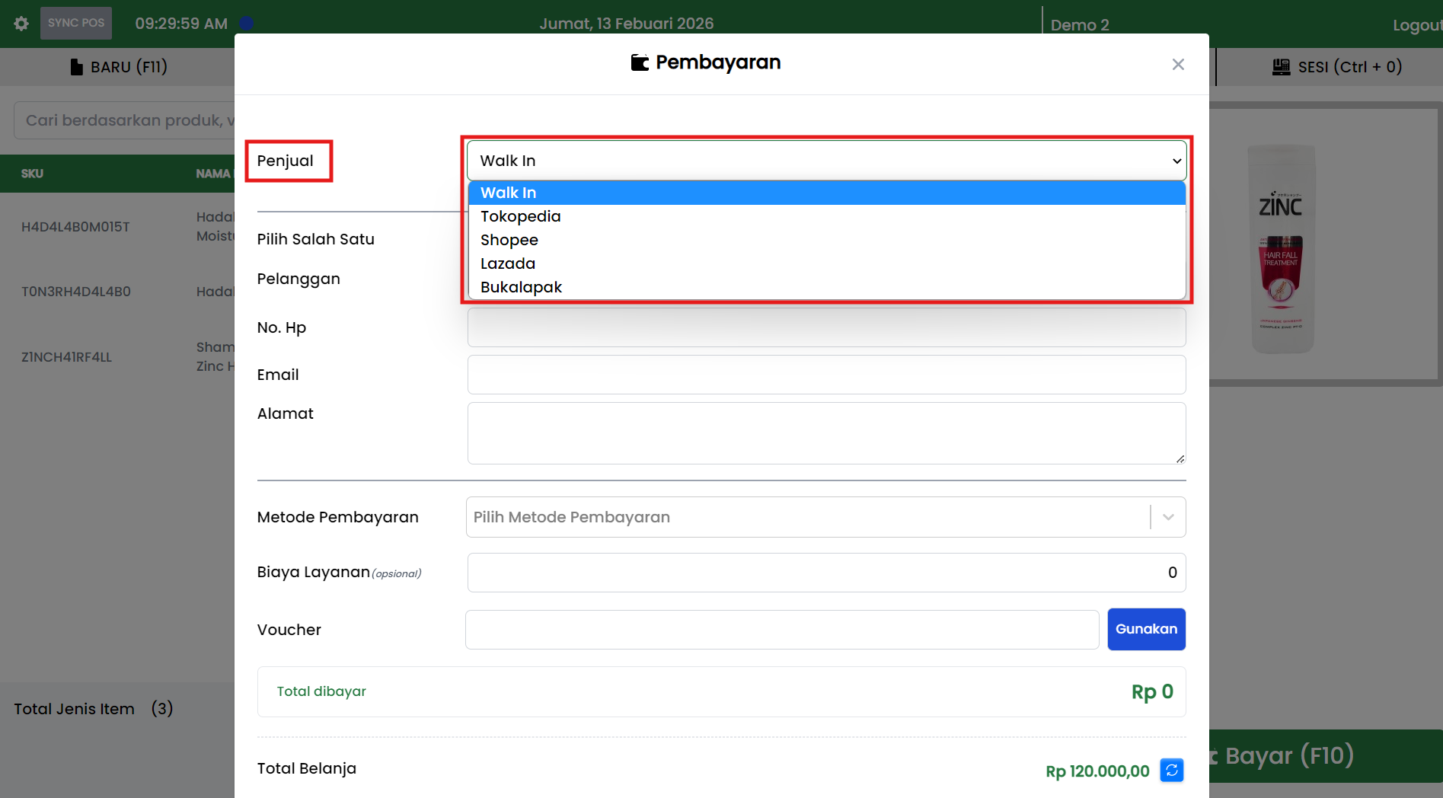This screenshot has width=1443, height=798.
Task: Click the SESI cash register icon
Action: pyautogui.click(x=1281, y=67)
